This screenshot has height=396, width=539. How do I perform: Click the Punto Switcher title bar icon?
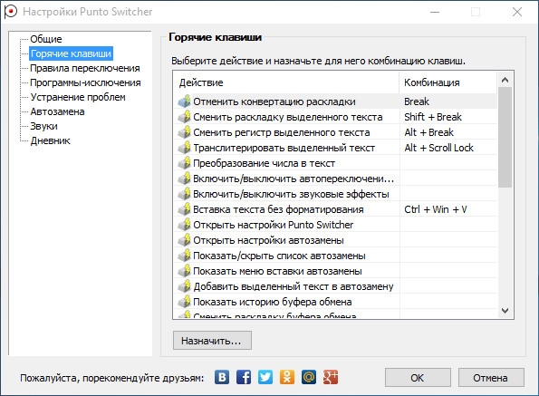[x=10, y=12]
